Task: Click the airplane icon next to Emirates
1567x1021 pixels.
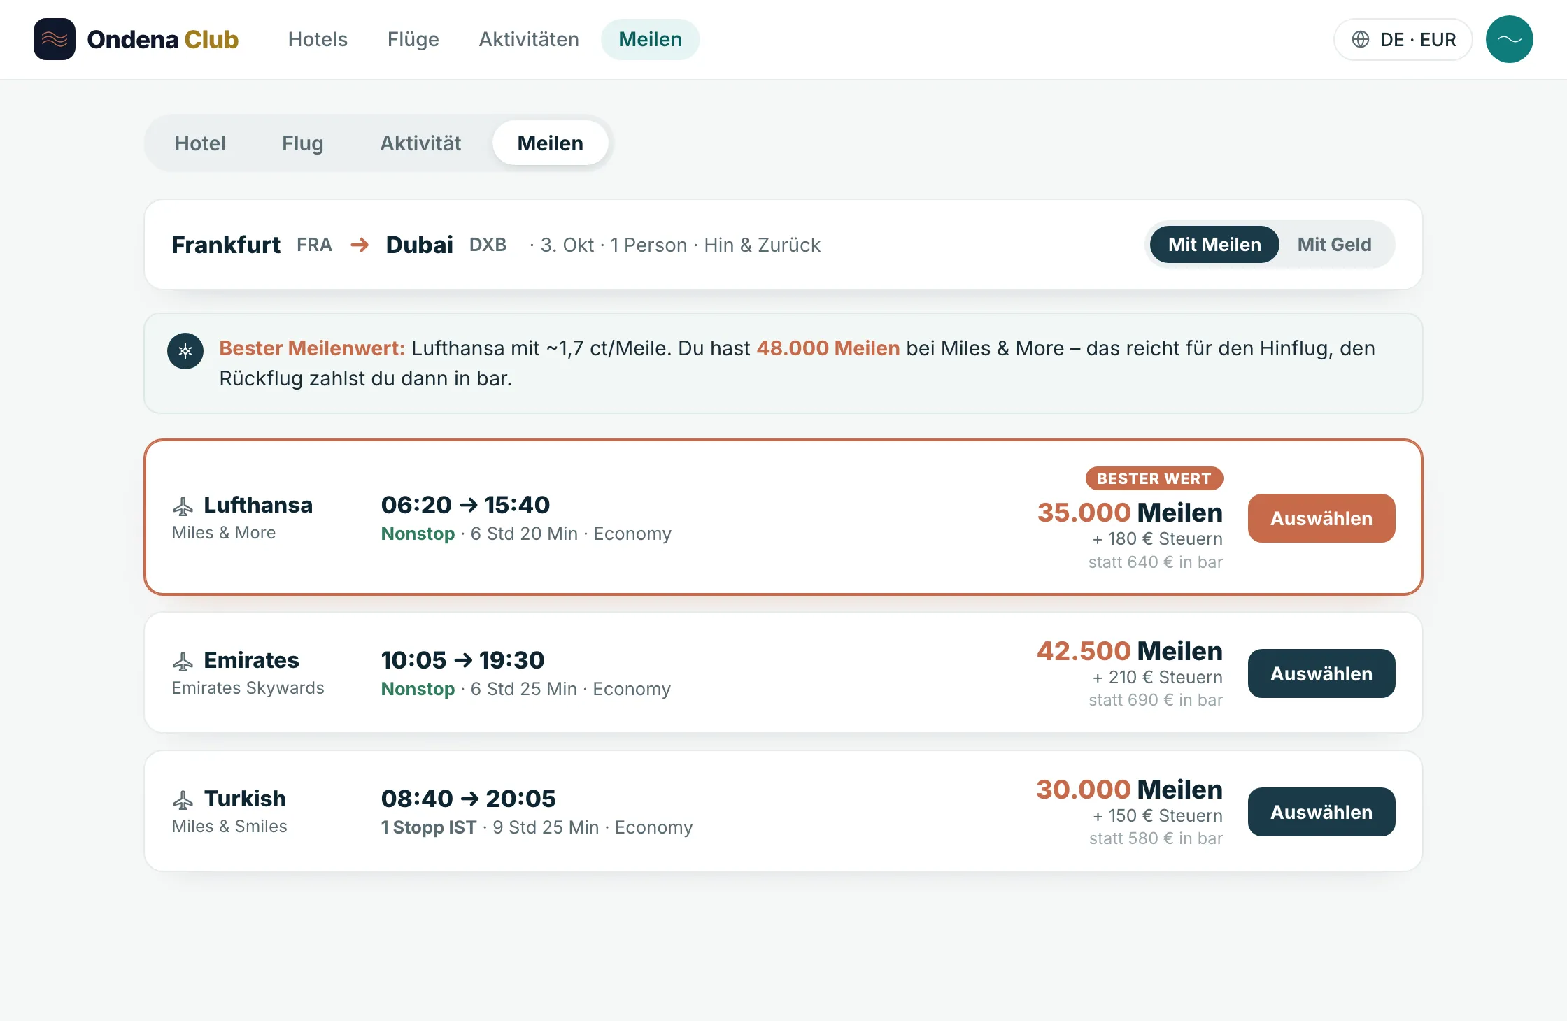Action: (183, 661)
